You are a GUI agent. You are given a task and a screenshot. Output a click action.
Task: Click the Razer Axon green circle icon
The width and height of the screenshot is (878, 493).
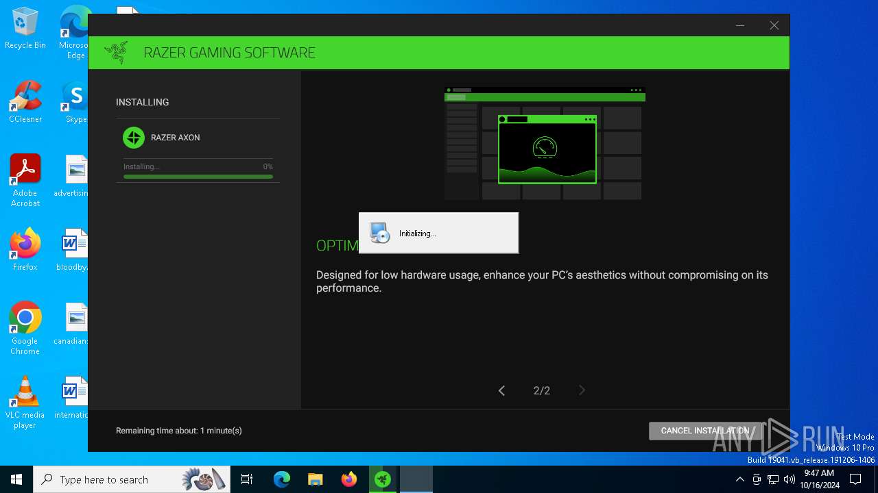[x=133, y=138]
